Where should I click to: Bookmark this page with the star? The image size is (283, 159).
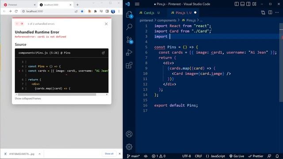click(82, 11)
